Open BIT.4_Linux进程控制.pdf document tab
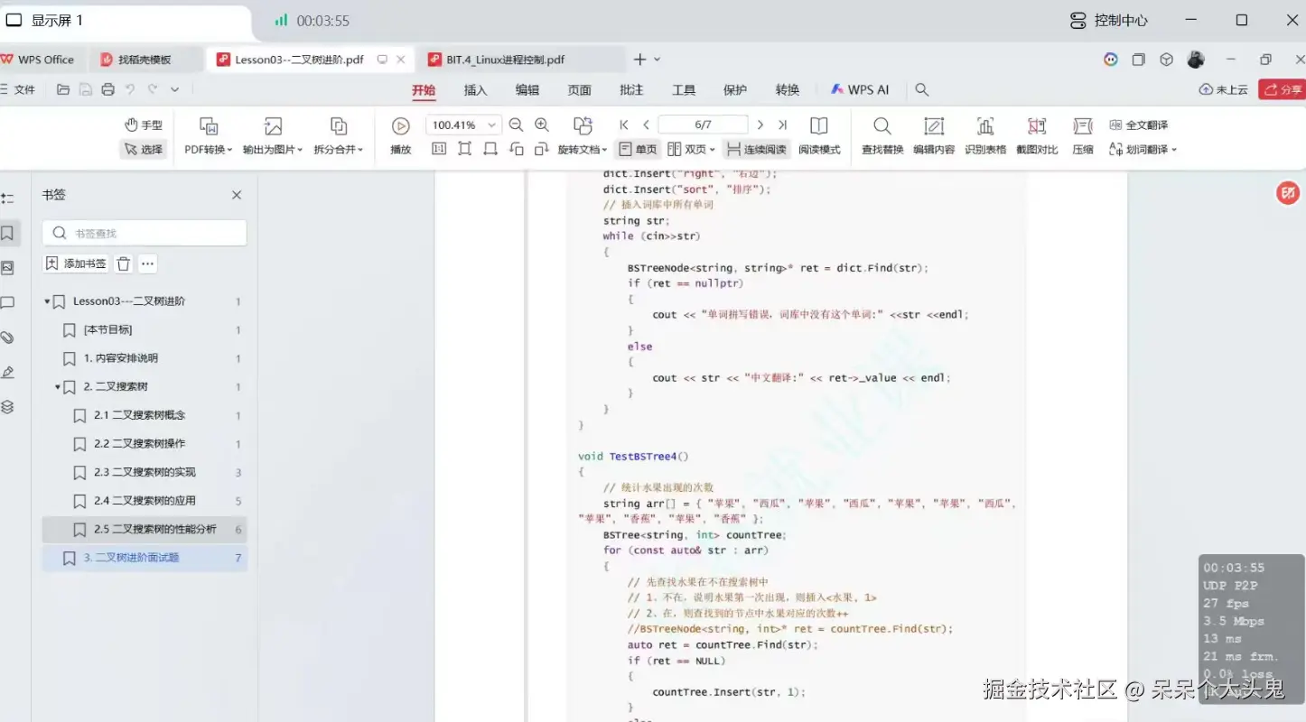 coord(521,60)
